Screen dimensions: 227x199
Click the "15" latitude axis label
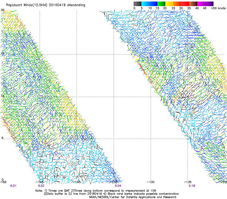(x=2, y=54)
